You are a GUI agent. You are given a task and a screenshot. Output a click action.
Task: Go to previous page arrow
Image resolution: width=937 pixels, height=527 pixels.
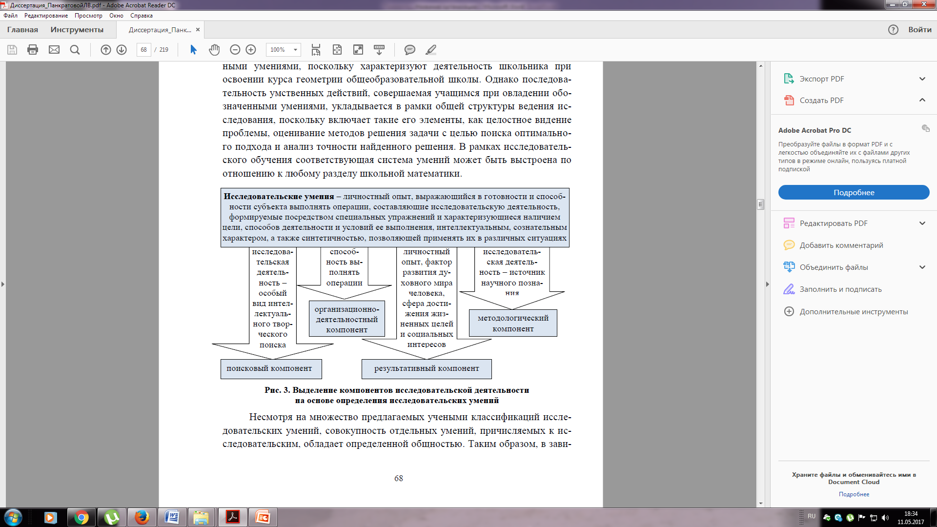[106, 50]
